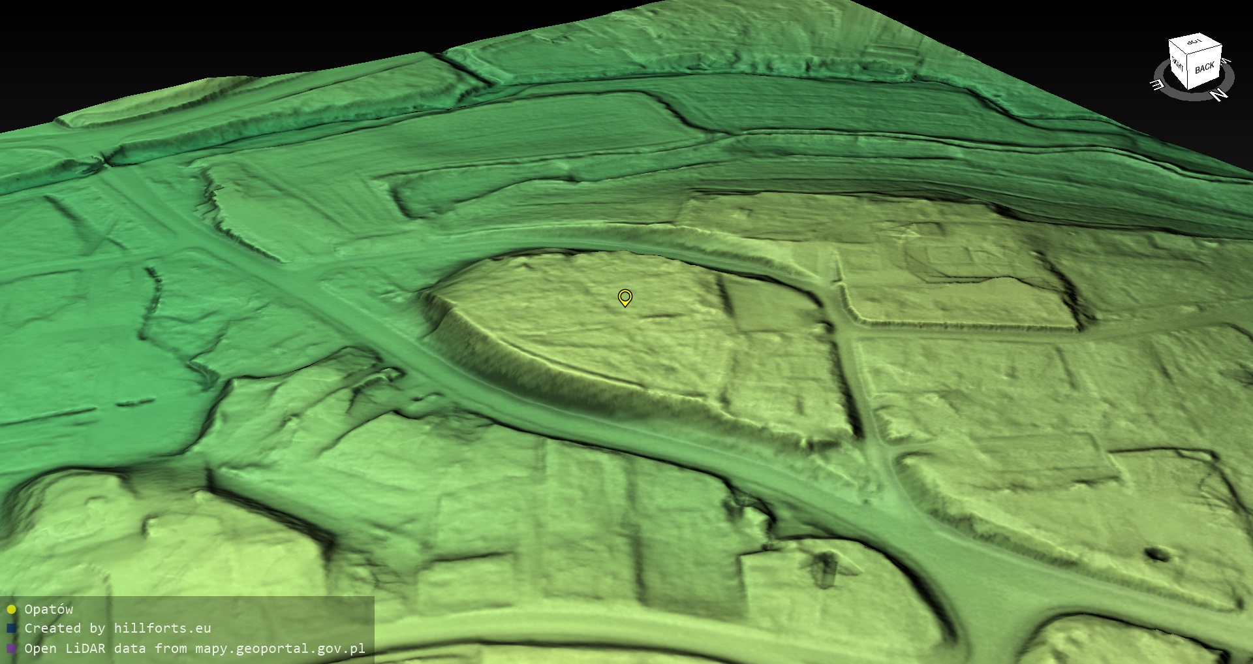This screenshot has height=664, width=1253.
Task: Select the Opatów legend label
Action: (49, 609)
